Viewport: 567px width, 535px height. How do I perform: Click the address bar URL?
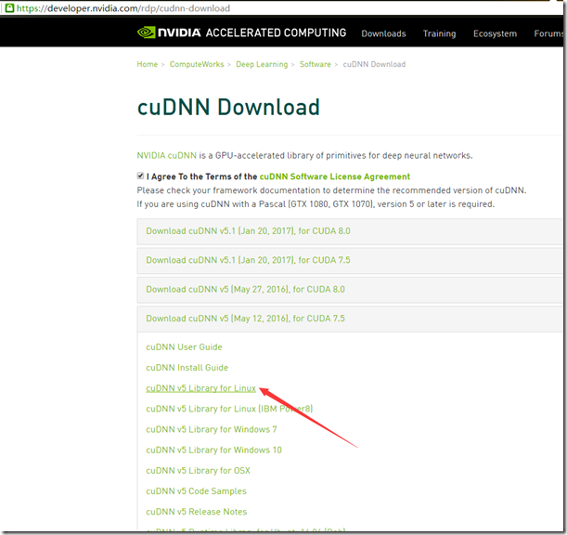pyautogui.click(x=123, y=8)
